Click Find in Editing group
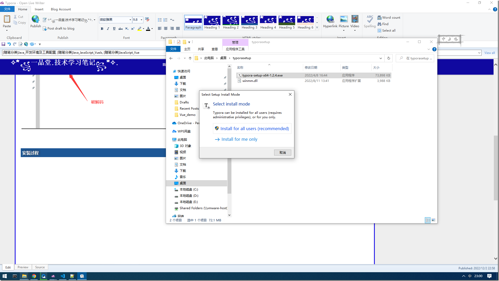Viewport: 499px width, 281px height. [x=383, y=24]
